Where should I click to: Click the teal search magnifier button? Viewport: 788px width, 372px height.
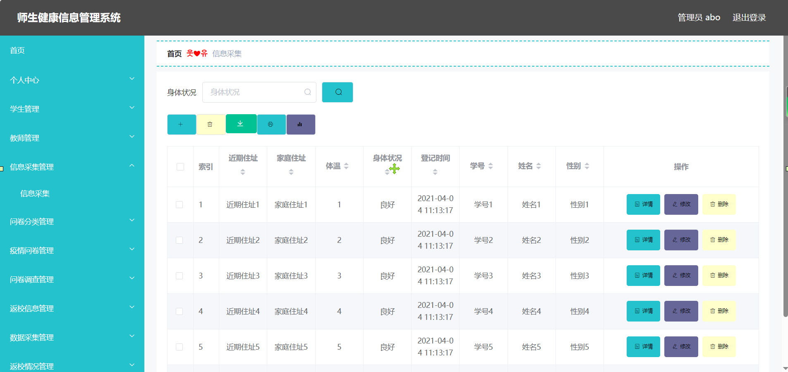[x=338, y=92]
